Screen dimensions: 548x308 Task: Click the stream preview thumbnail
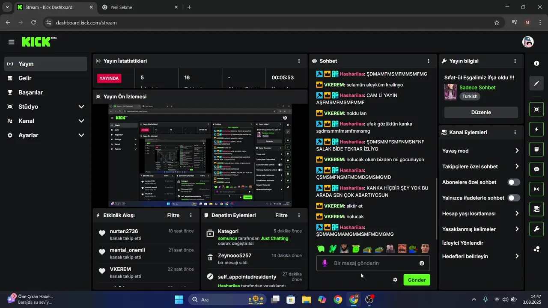(200, 156)
